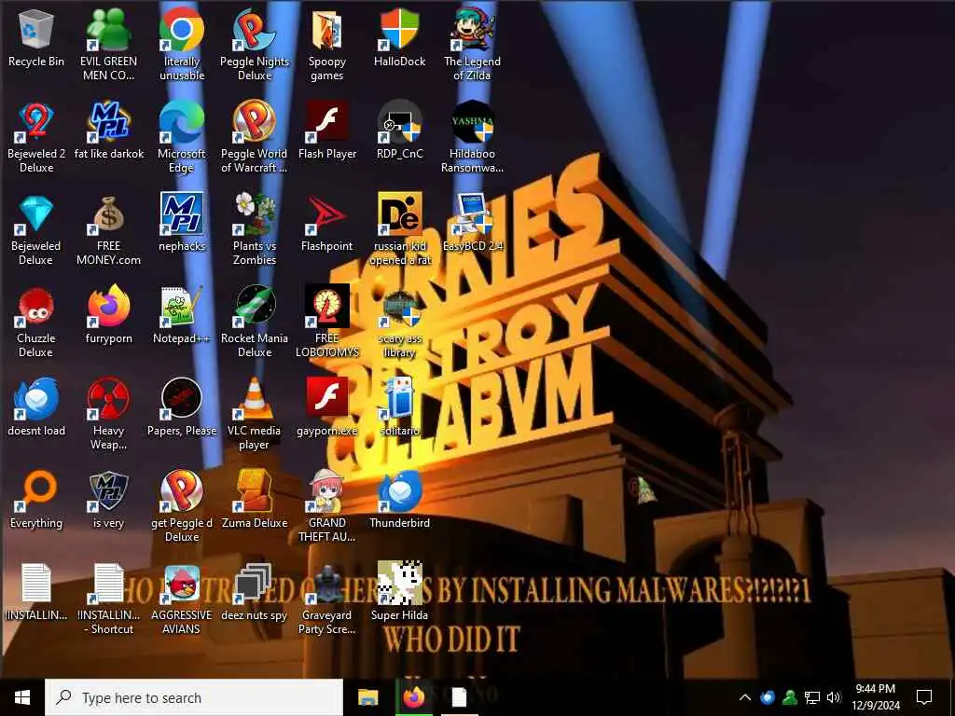The height and width of the screenshot is (716, 955).
Task: Click the blank document taskbar item
Action: [x=459, y=697]
